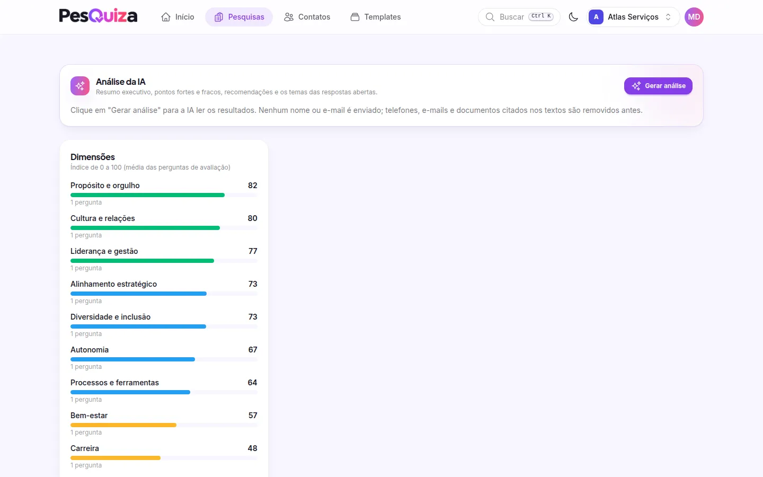
Task: Click the Ctrl K shortcut badge
Action: [x=541, y=16]
